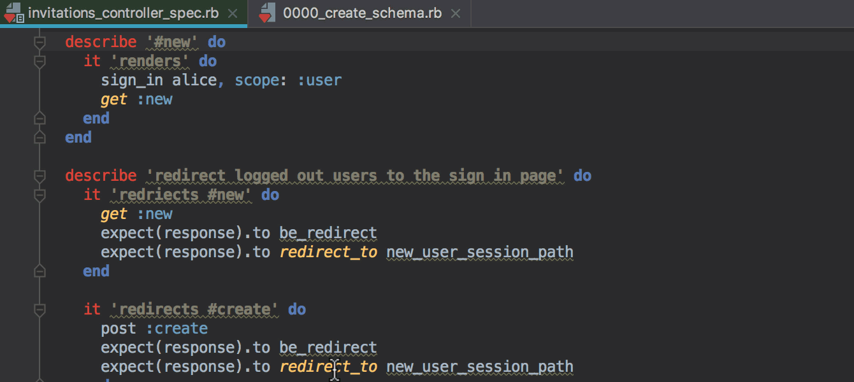Click the alice variable
This screenshot has width=854, height=382.
click(194, 80)
